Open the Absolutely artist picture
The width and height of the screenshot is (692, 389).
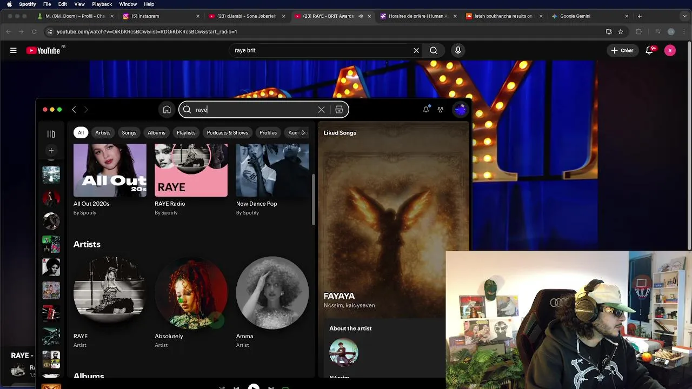191,293
